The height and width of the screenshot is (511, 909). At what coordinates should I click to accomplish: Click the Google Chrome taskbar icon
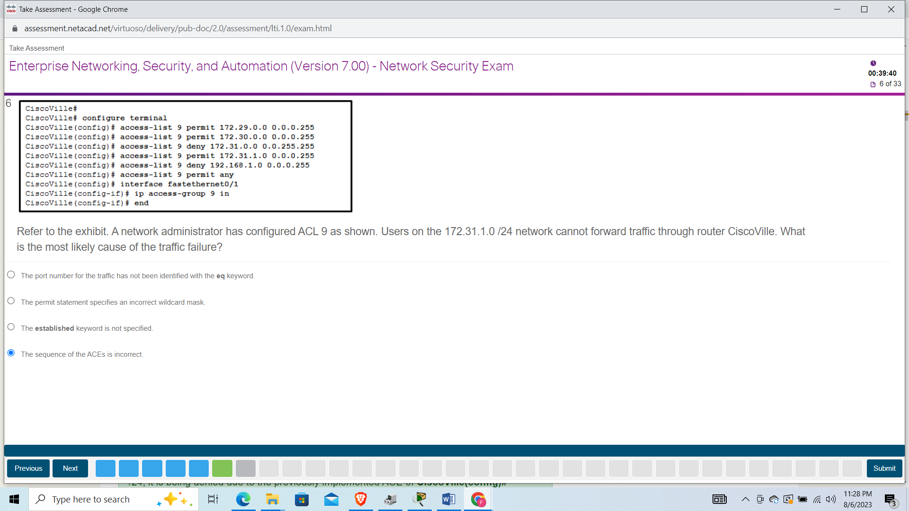point(478,499)
